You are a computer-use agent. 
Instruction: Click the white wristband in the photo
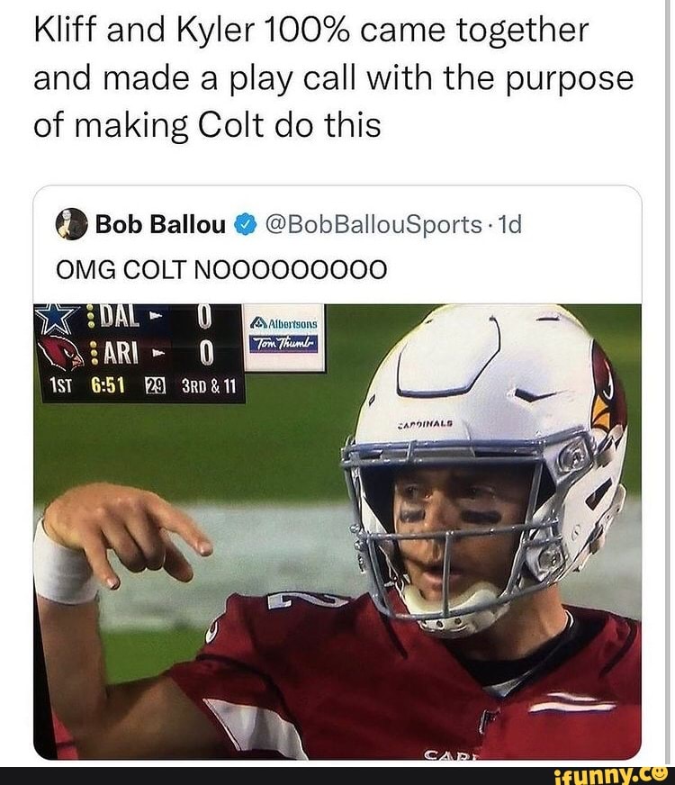point(63,563)
